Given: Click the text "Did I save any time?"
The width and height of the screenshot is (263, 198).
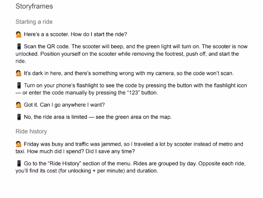Looking at the screenshot, I should (x=110, y=151).
